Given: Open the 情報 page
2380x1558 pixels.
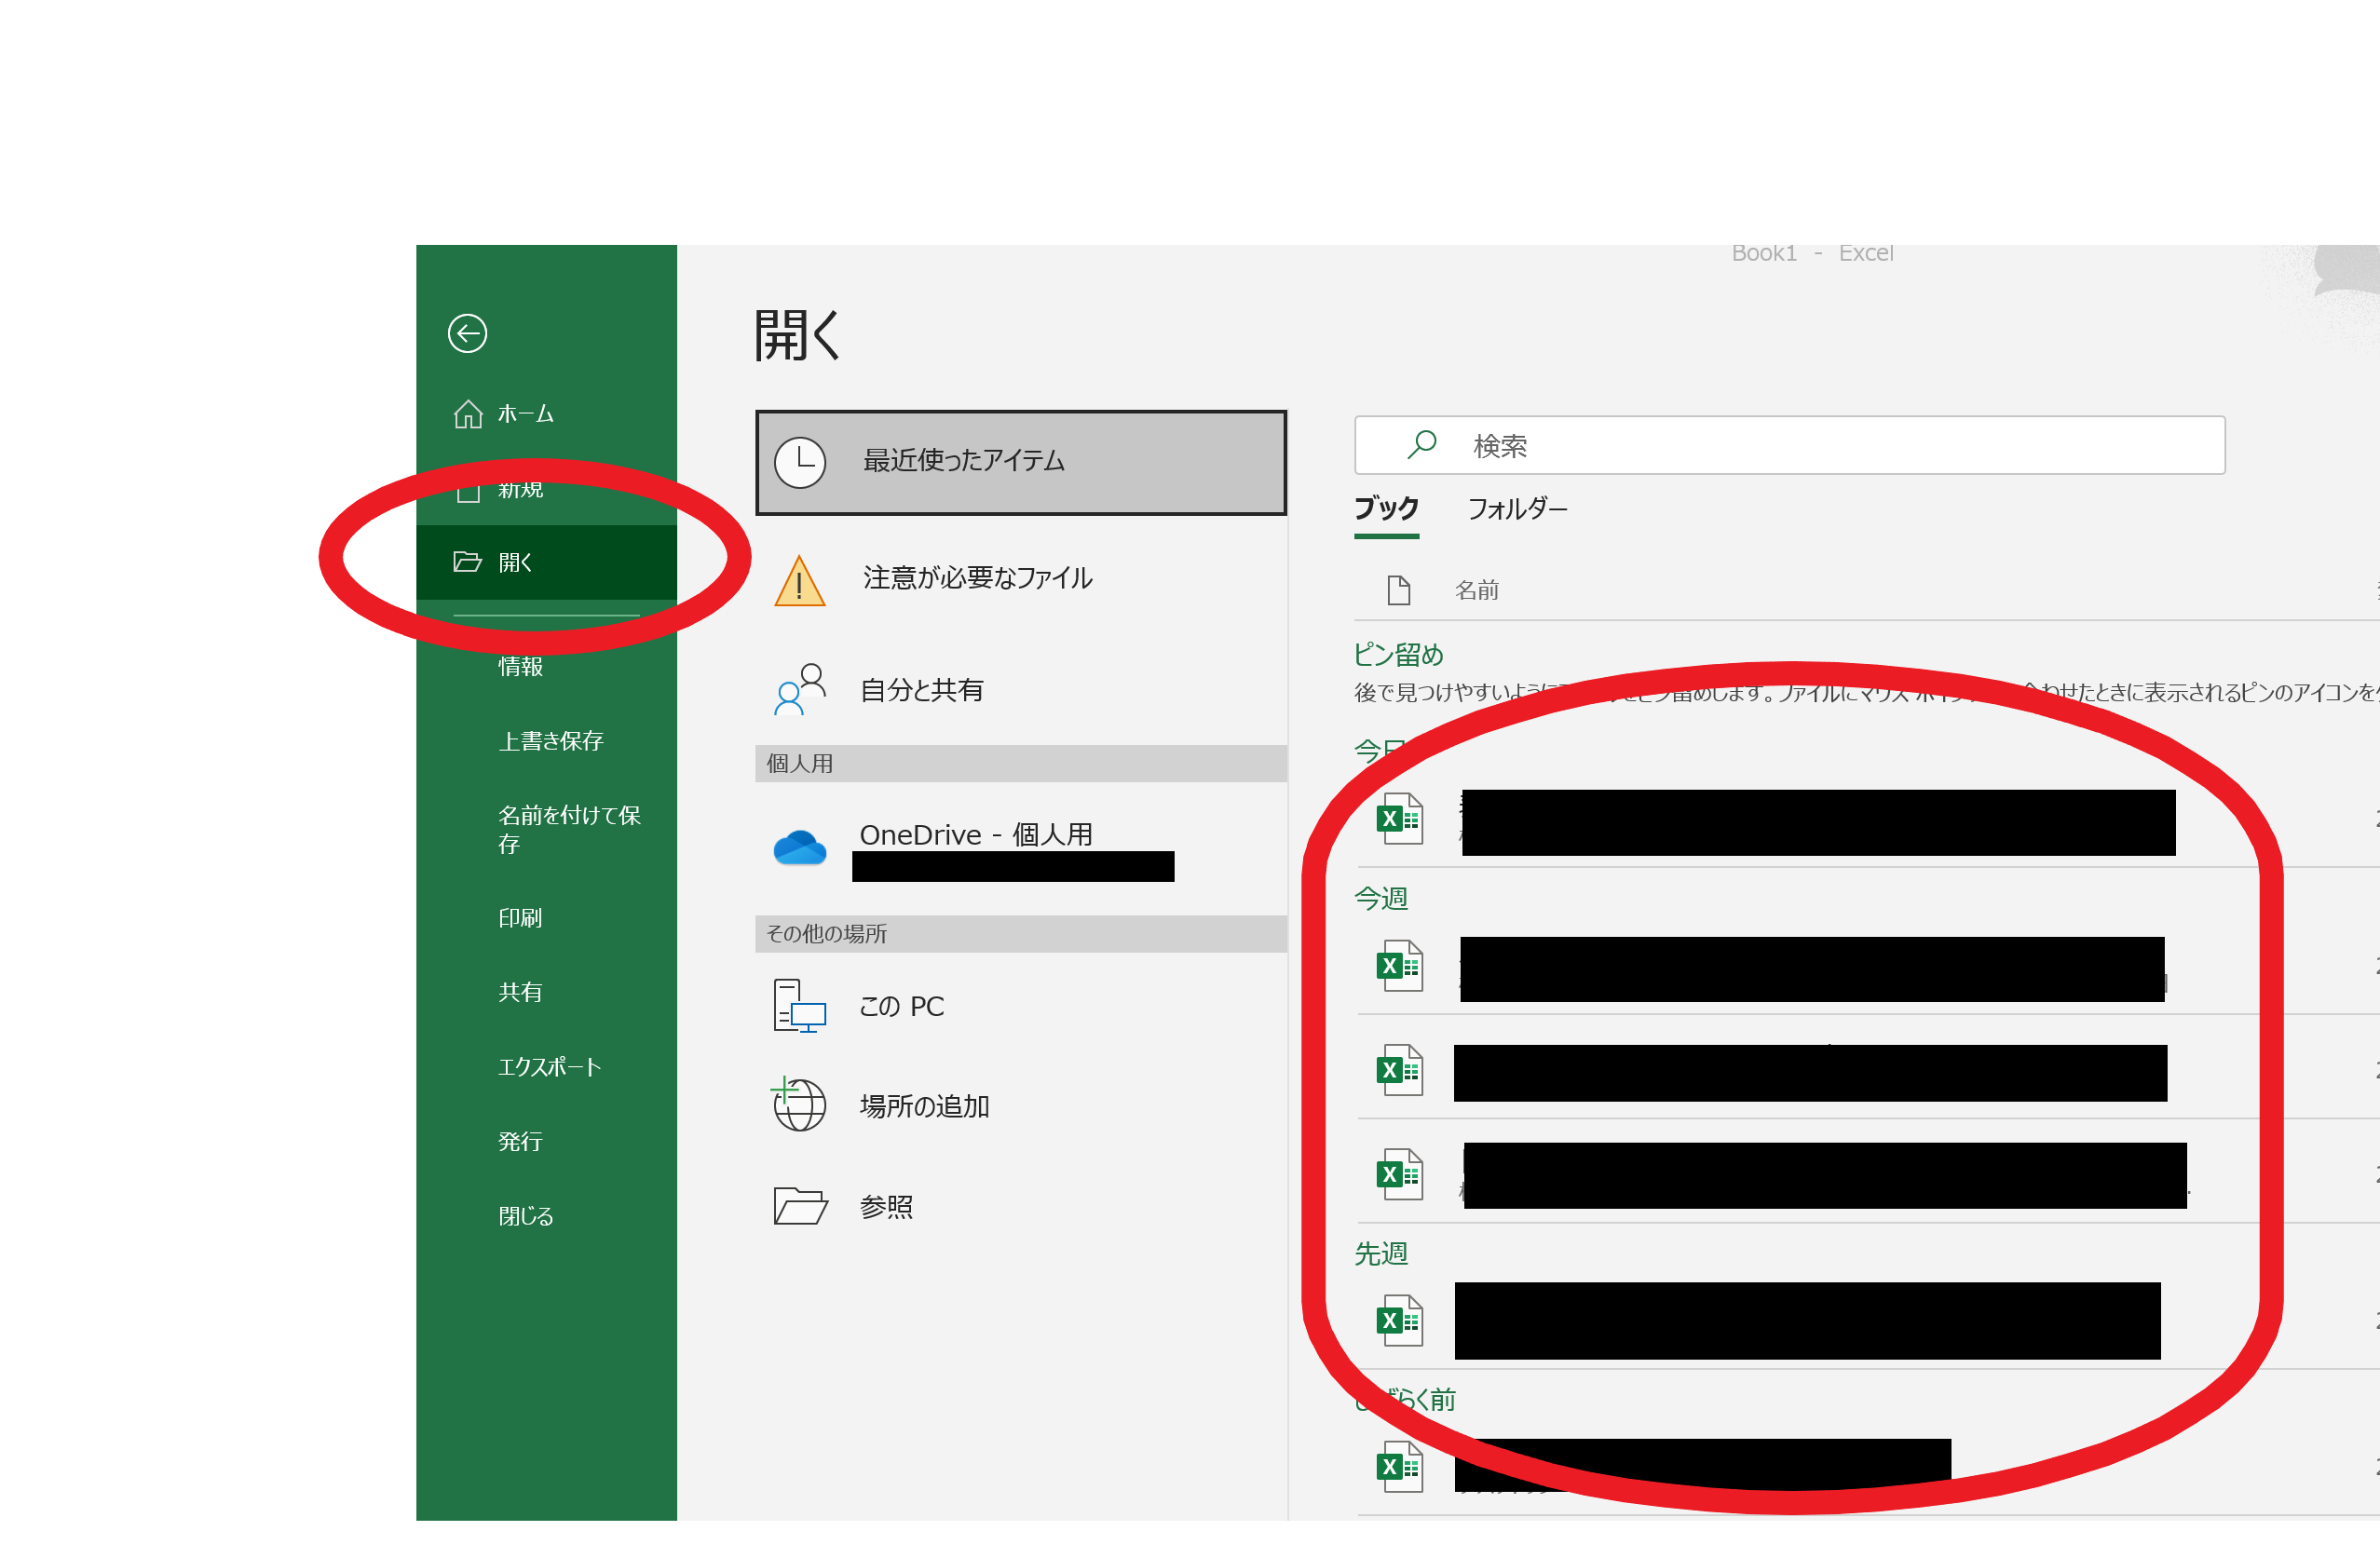Looking at the screenshot, I should point(520,666).
